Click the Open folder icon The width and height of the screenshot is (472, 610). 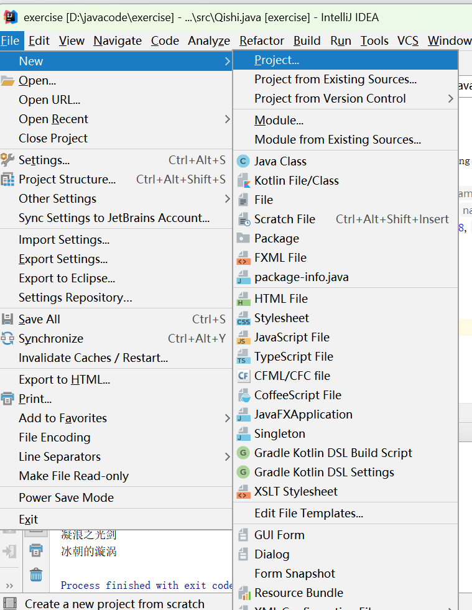[7, 81]
